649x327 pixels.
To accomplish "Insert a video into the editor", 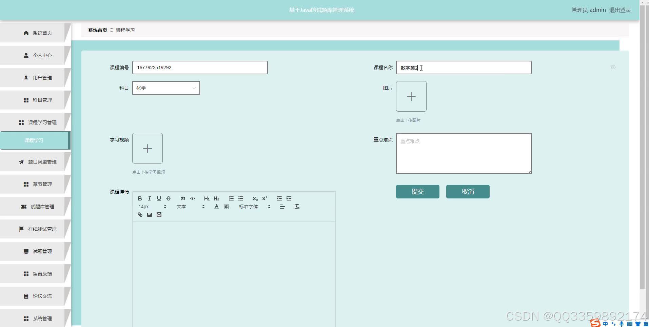I will [159, 215].
